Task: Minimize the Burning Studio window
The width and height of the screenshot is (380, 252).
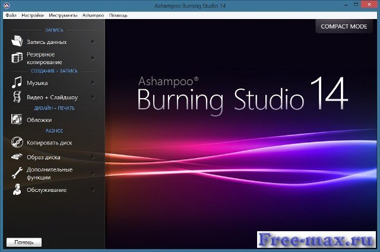Action: point(346,5)
